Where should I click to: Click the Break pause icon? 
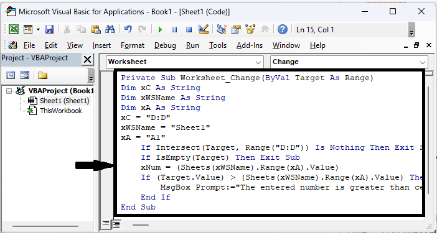175,29
